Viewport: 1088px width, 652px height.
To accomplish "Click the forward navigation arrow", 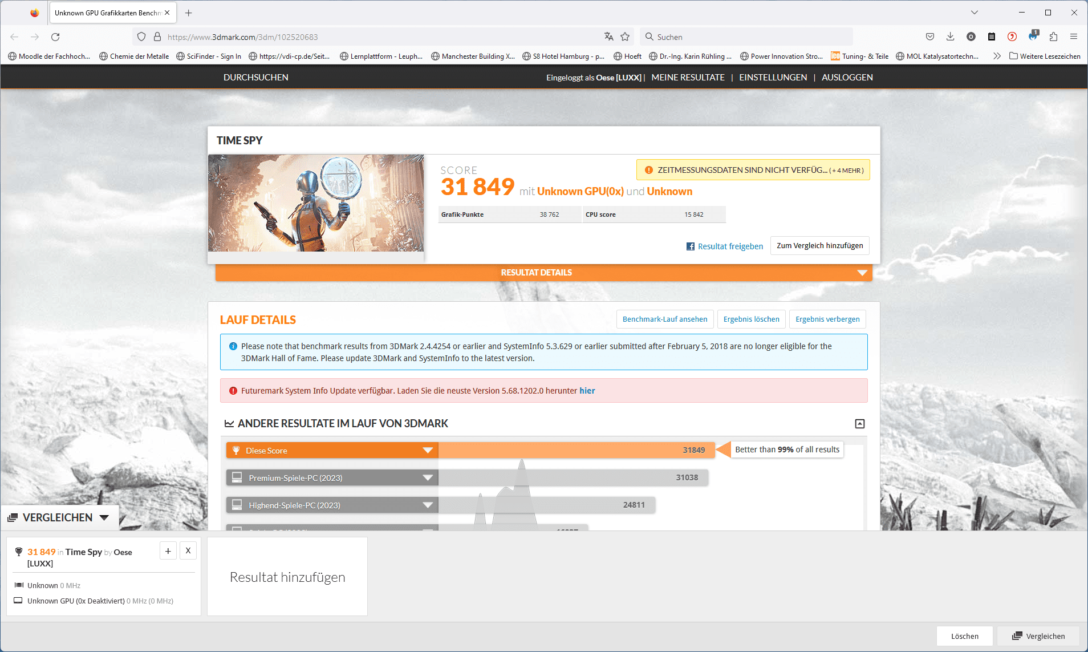I will 35,37.
